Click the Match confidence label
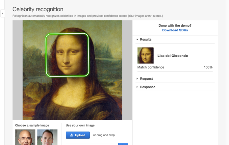Viewport: 229px width, 145px height. coord(151,67)
